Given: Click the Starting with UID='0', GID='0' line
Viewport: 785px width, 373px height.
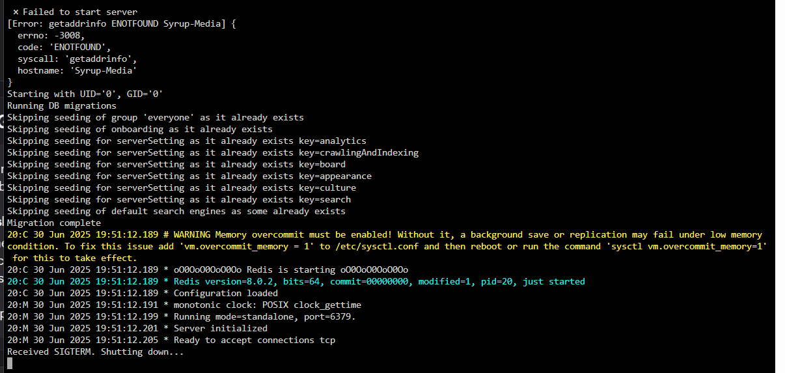Looking at the screenshot, I should point(85,94).
